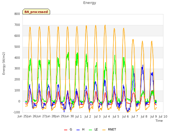180x135 pixels.
Task: Click the Jul 9 x-axis date label
Action: (154, 116)
